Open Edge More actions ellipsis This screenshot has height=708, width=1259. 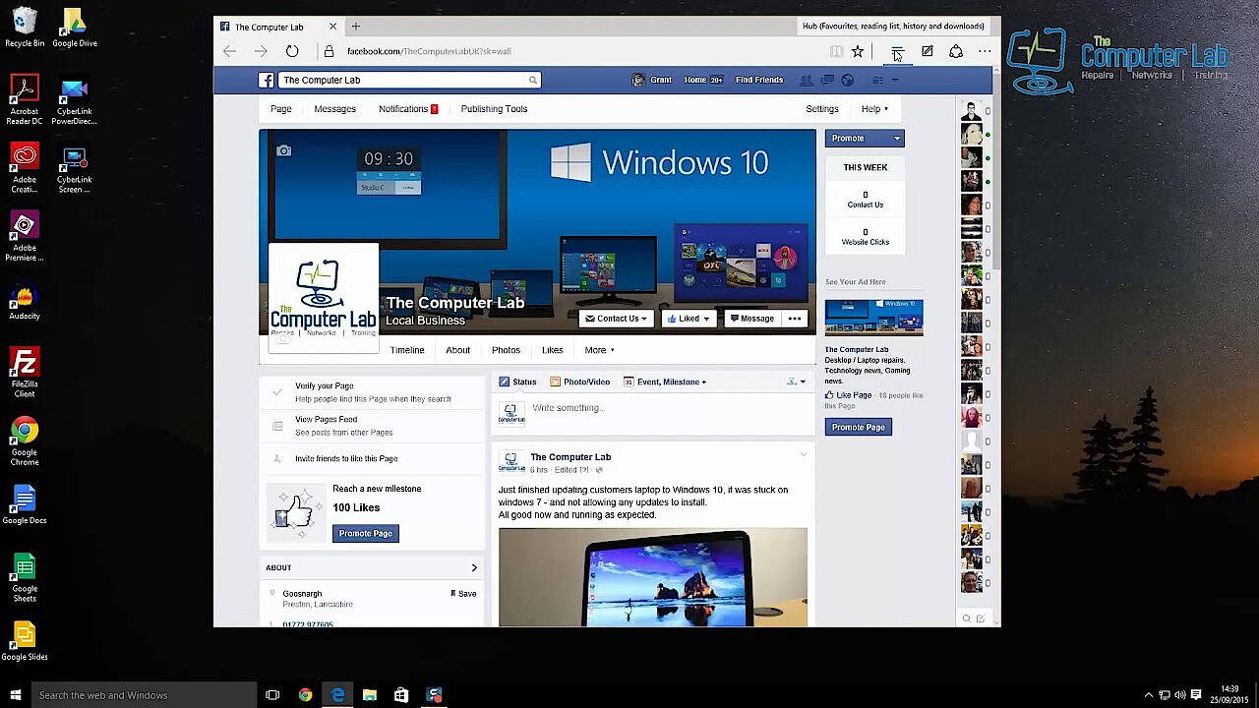(985, 51)
